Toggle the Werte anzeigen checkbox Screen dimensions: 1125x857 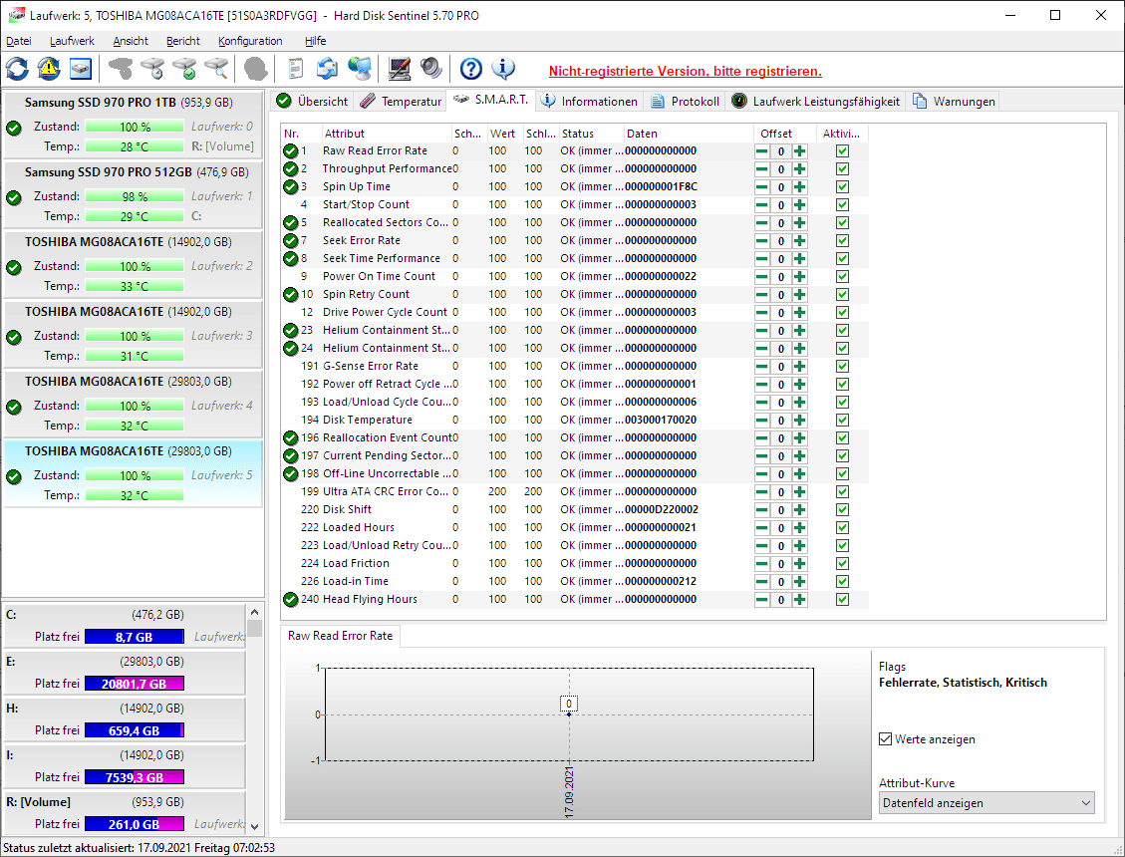pyautogui.click(x=886, y=738)
